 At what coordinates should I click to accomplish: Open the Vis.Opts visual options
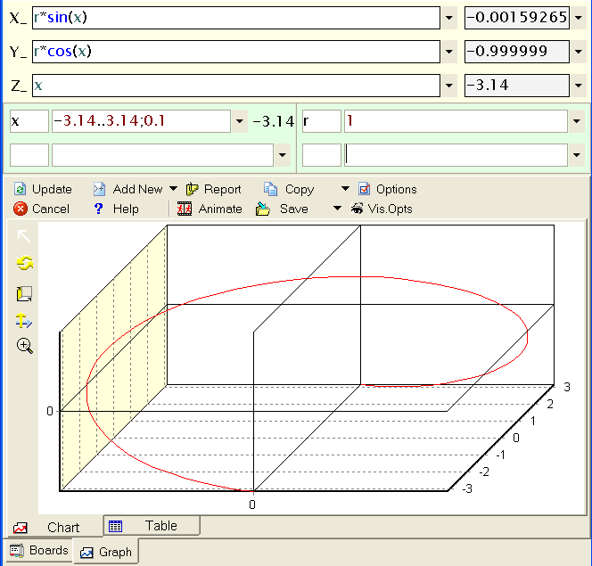click(382, 209)
